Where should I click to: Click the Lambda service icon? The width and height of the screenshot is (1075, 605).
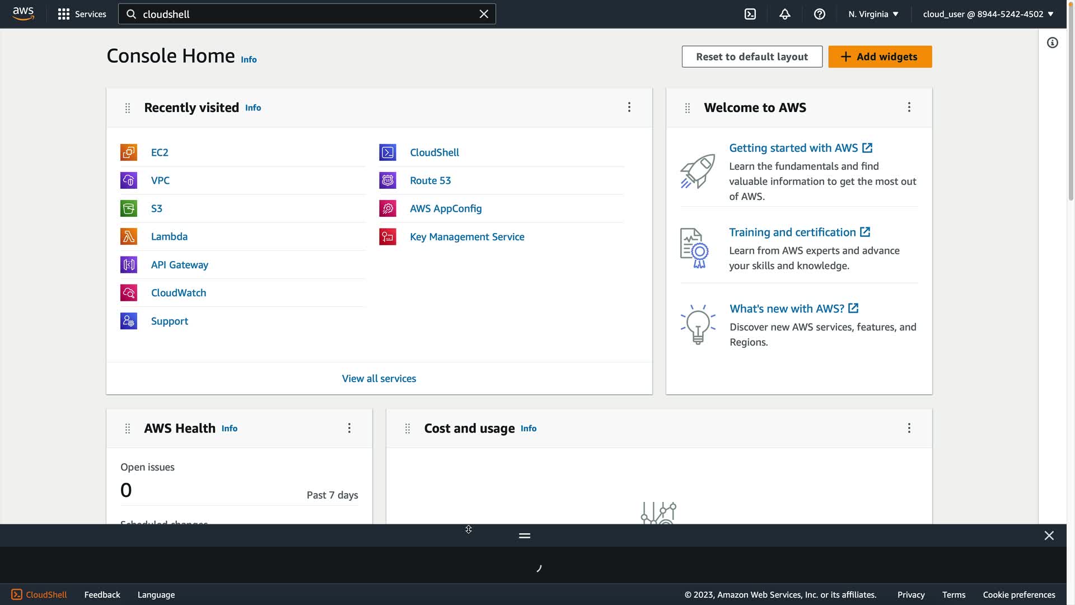(x=129, y=236)
